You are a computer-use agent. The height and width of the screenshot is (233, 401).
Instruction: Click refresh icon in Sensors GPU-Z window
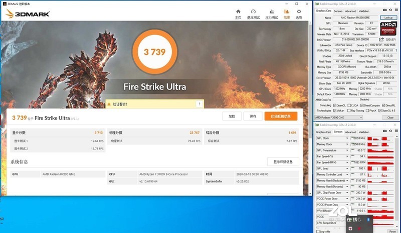click(390, 131)
